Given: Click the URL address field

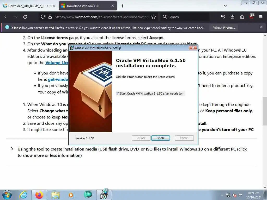Looking at the screenshot, I should pyautogui.click(x=101, y=17).
